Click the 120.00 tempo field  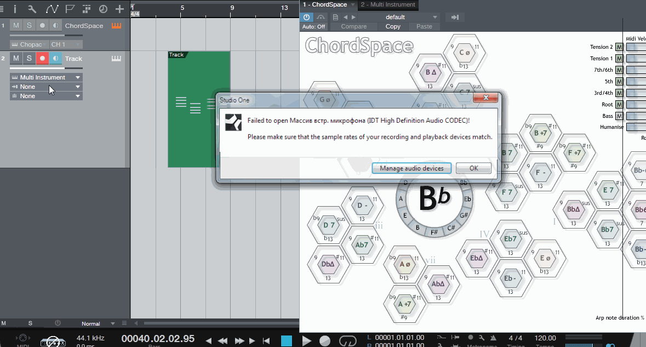pos(545,338)
